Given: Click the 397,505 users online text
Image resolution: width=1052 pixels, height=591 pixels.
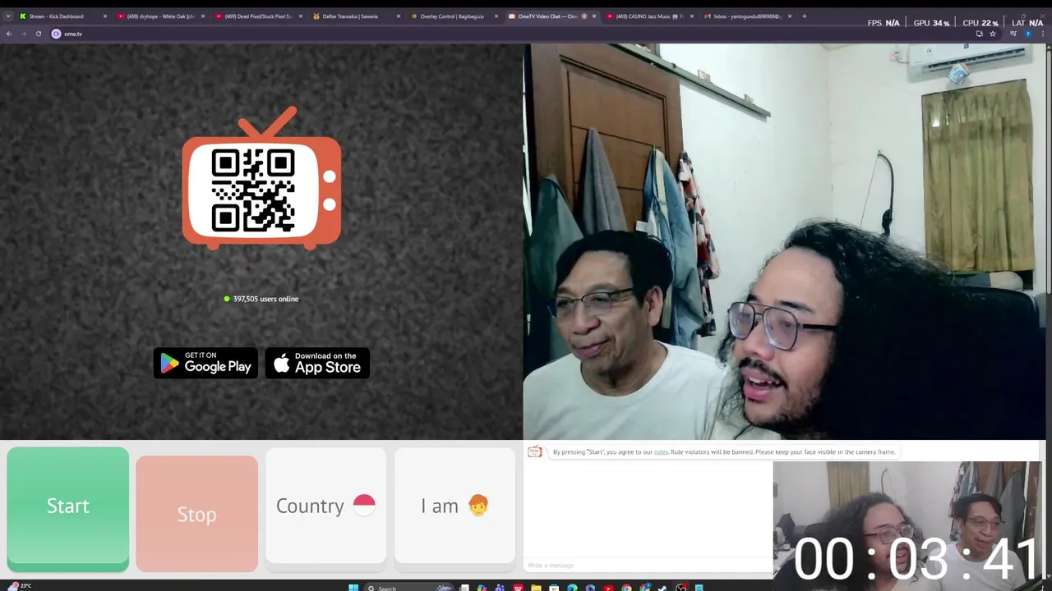Looking at the screenshot, I should coord(265,299).
